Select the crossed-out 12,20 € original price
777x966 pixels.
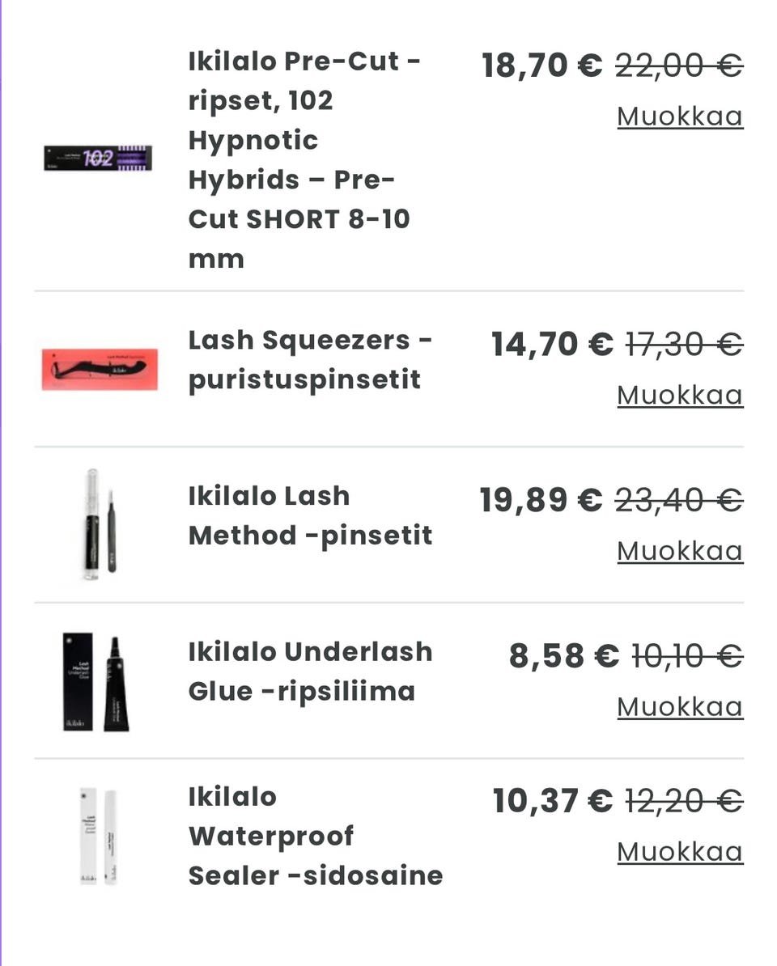684,801
